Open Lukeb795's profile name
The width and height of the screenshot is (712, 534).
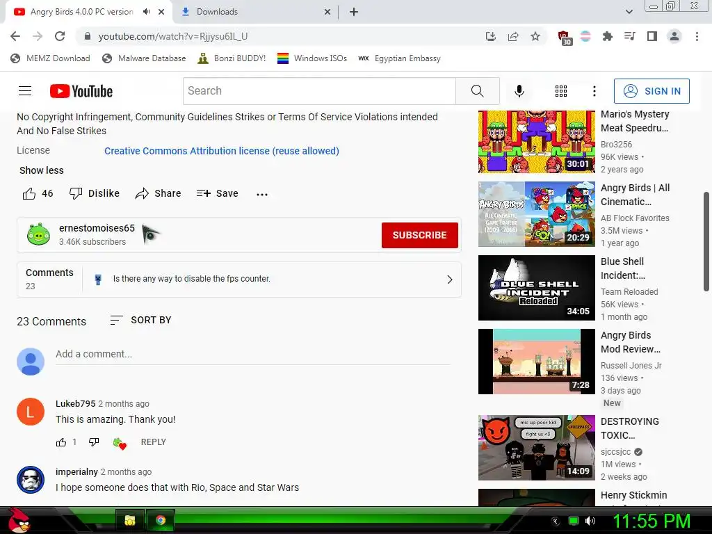click(75, 404)
